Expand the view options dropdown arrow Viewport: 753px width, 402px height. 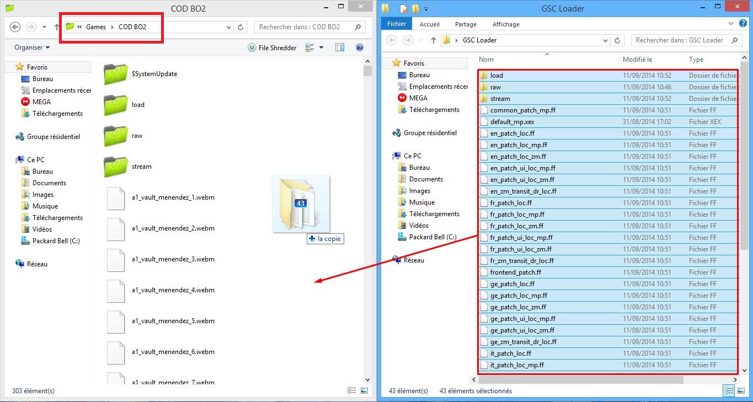[x=322, y=48]
